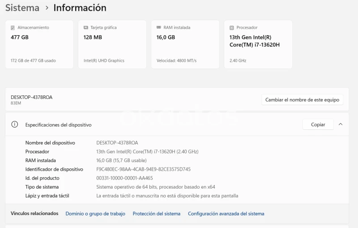
Task: Open Protección del sistema link
Action: coord(157,214)
